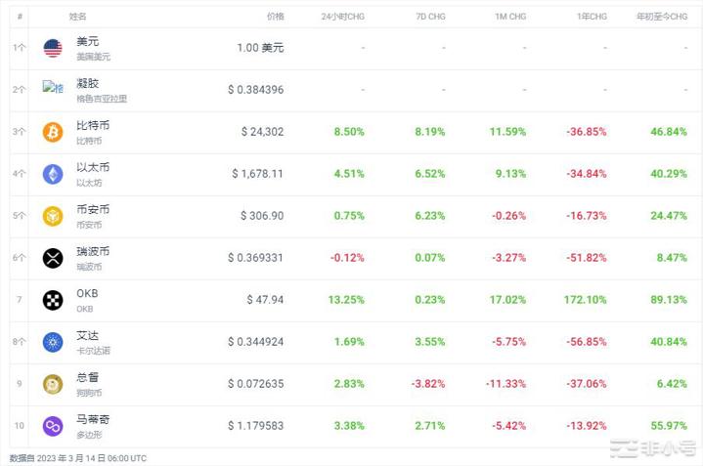Click the orange Bitcoin logo icon

(53, 132)
